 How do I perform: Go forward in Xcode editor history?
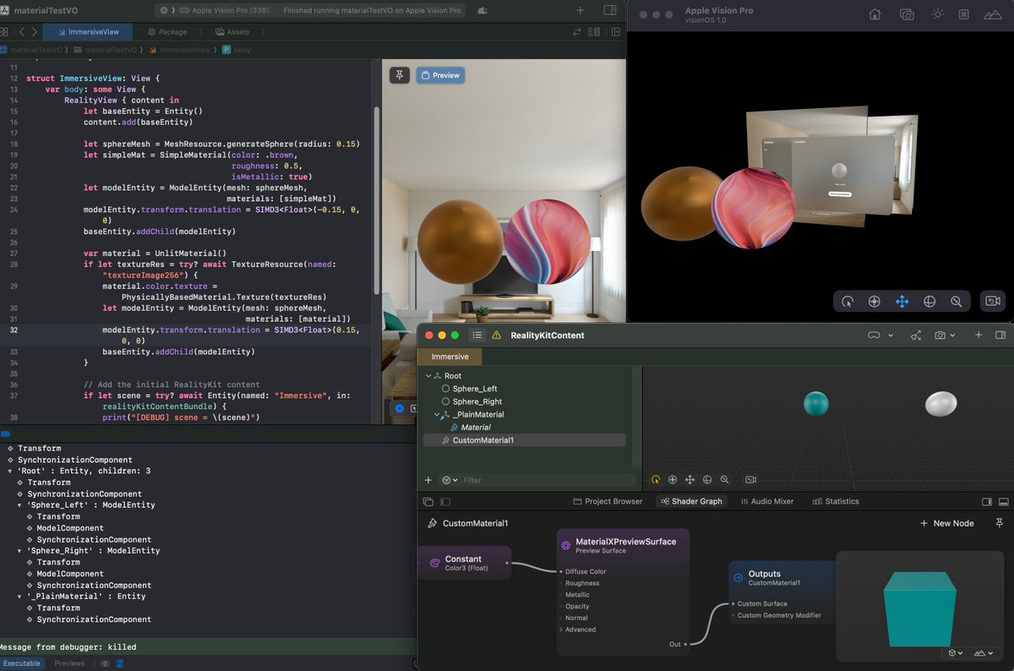pyautogui.click(x=34, y=32)
